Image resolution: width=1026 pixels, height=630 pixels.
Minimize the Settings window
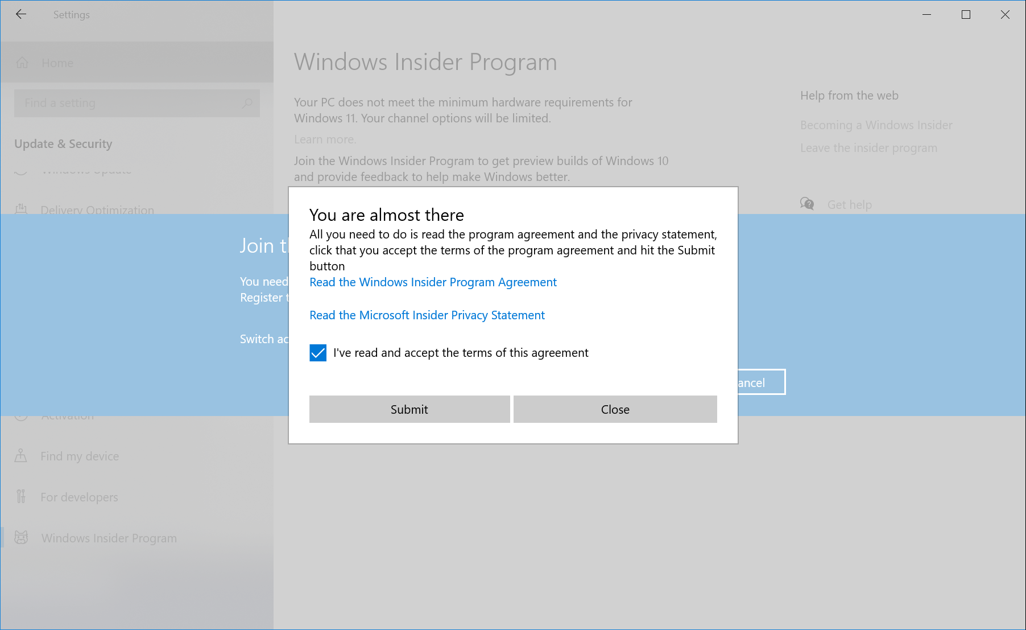coord(926,15)
